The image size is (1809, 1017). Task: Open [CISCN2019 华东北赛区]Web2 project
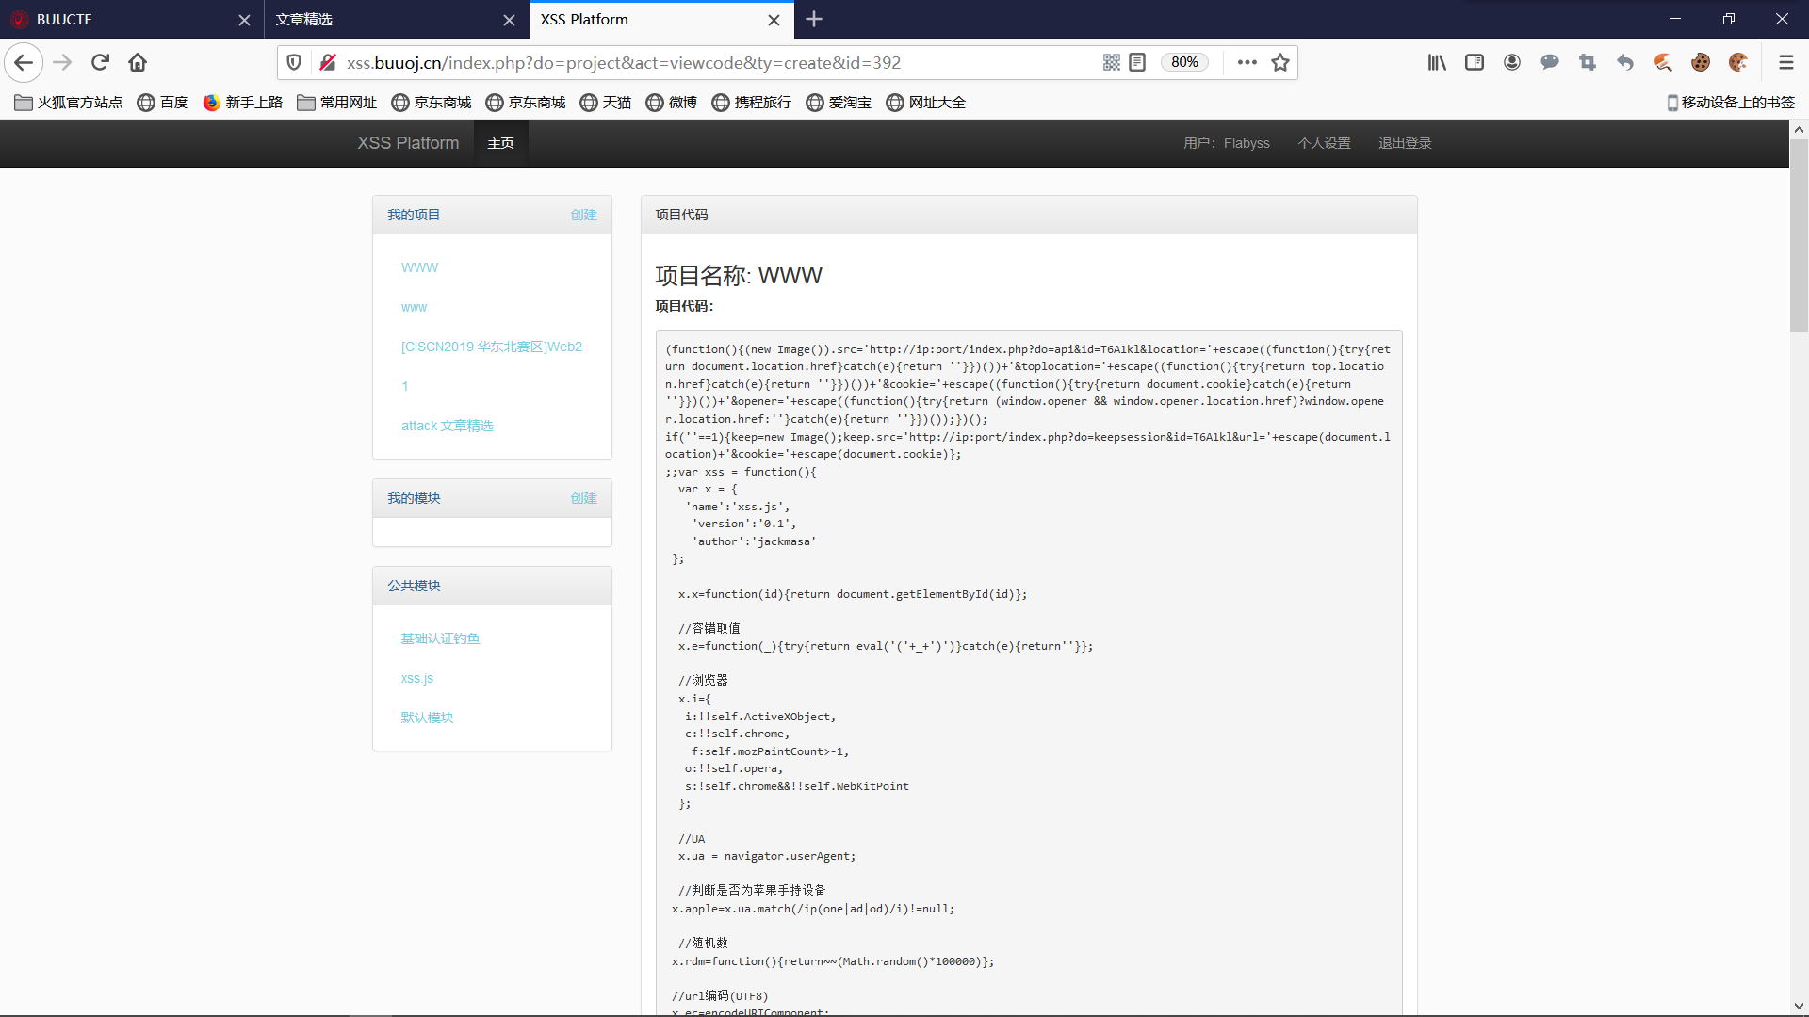(x=491, y=347)
